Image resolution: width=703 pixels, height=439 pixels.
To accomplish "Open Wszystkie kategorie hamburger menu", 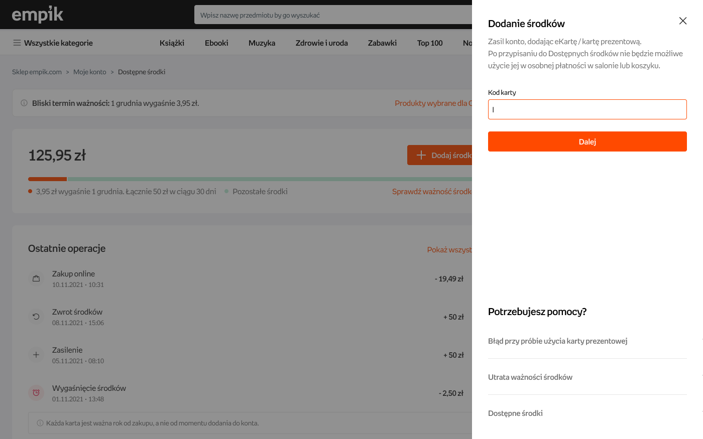I will 17,43.
